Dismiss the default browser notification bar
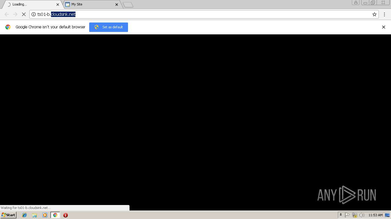Screen dimensions: 391x219 (x=384, y=27)
